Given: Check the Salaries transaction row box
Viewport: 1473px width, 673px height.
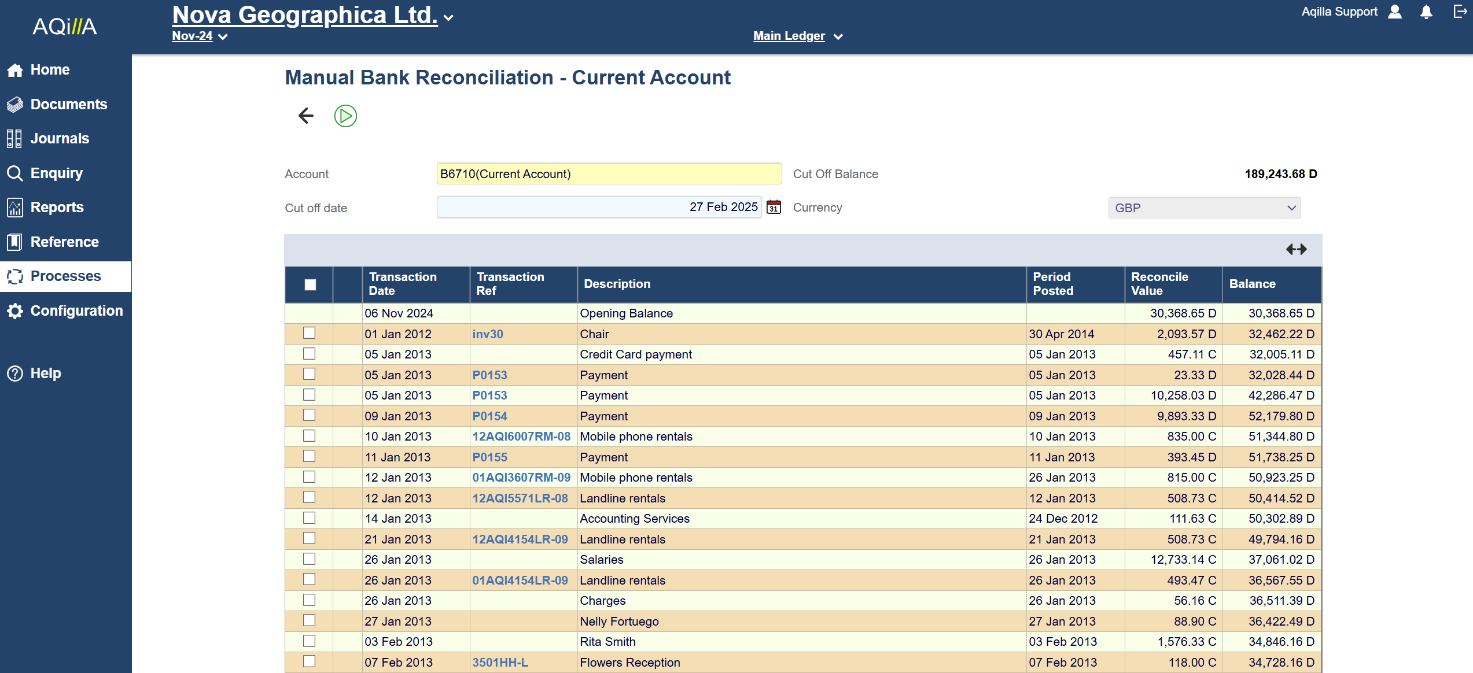Looking at the screenshot, I should tap(310, 559).
